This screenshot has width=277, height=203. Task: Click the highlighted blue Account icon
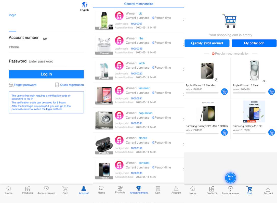pos(84,189)
